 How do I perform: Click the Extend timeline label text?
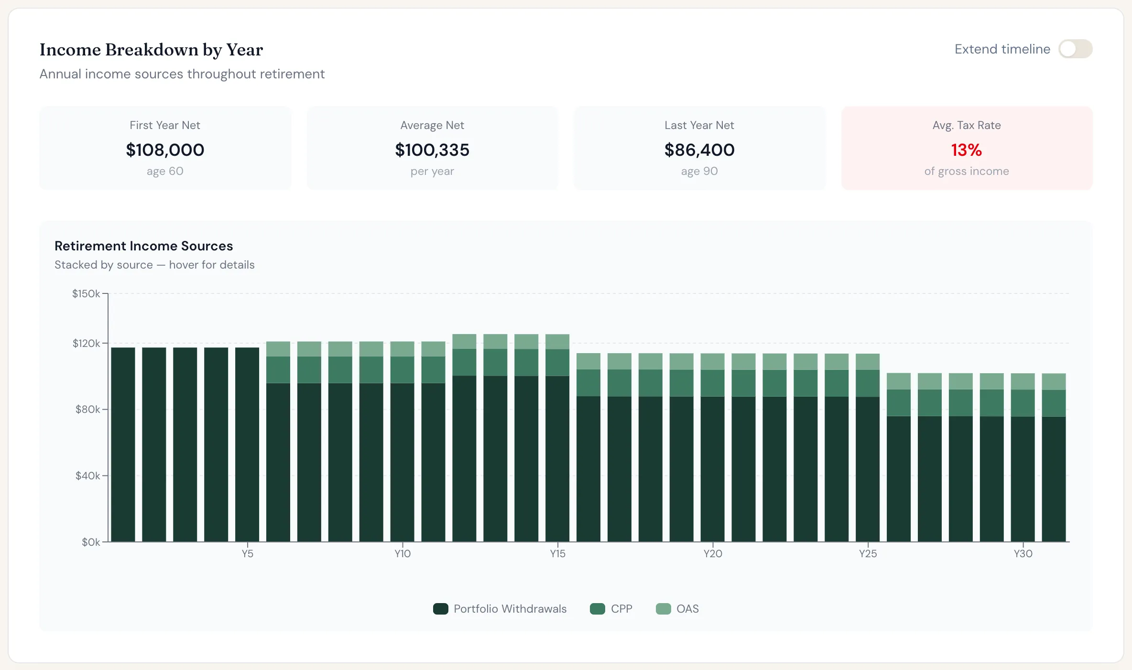[x=1002, y=49]
